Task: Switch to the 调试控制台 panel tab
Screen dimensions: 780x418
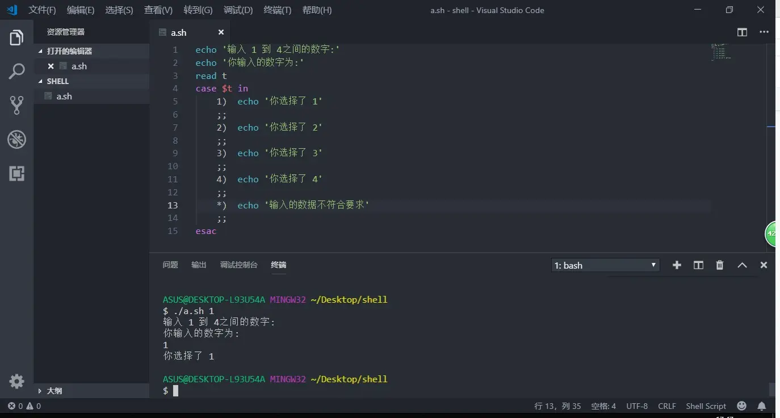Action: (238, 265)
